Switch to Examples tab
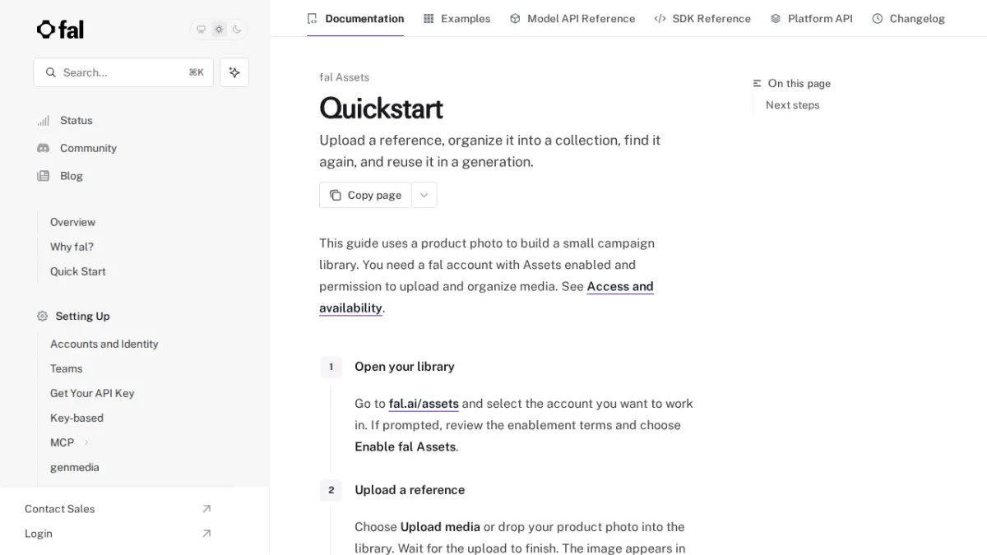The image size is (987, 555). (456, 18)
